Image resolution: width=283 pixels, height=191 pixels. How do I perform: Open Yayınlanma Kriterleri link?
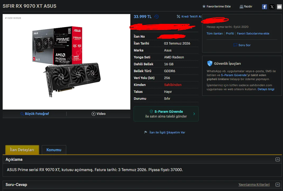pyautogui.click(x=254, y=185)
